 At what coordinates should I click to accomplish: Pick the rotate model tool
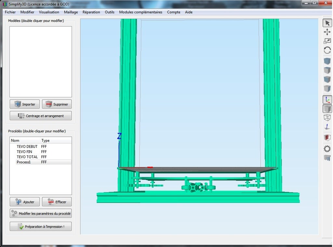click(327, 50)
